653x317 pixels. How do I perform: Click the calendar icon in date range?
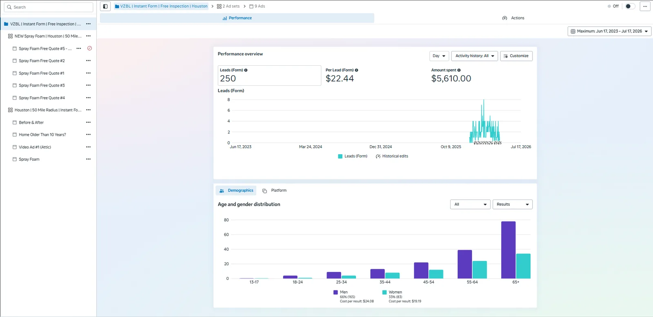click(573, 31)
